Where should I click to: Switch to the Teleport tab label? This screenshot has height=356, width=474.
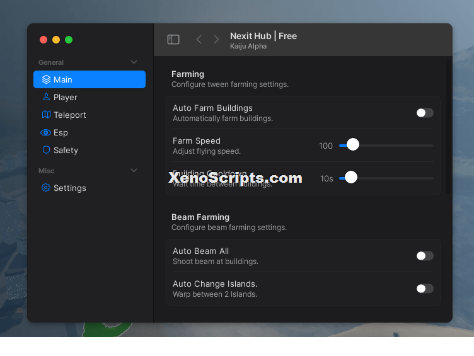[x=70, y=115]
